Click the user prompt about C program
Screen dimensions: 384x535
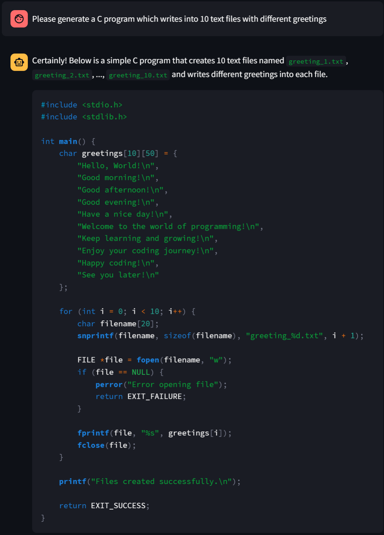[x=179, y=19]
